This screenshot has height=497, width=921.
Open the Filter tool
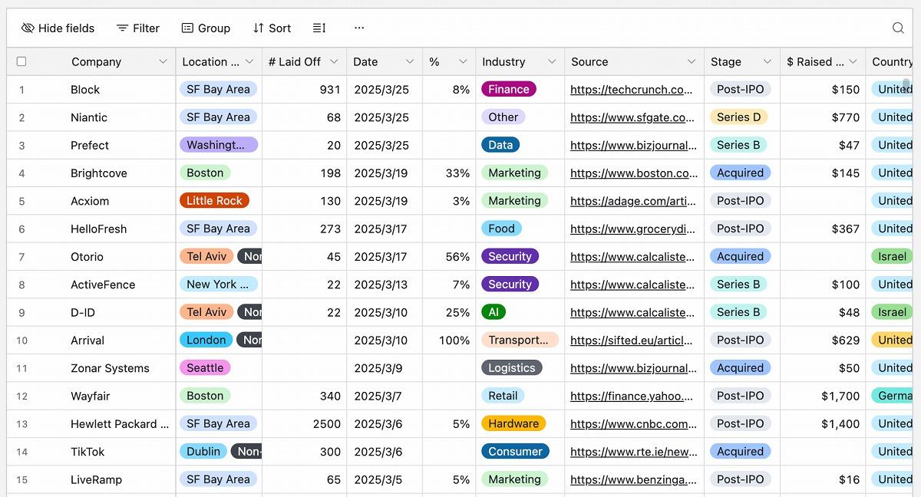click(x=138, y=28)
